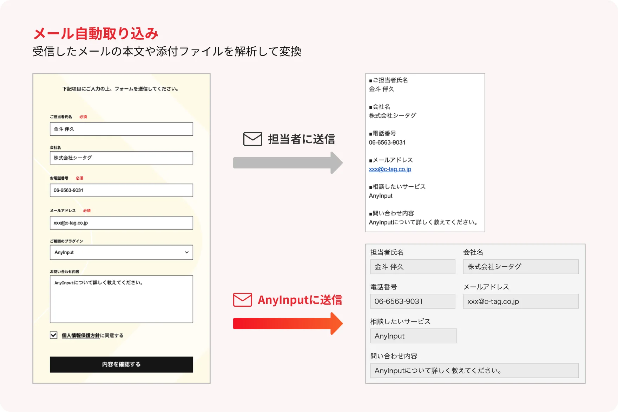Click the 電話番号 field in the AnyInput panel
This screenshot has width=618, height=412.
[x=413, y=301]
